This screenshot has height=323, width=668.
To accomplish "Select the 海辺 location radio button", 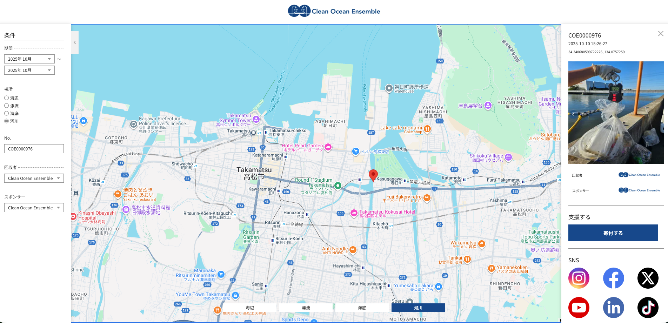I will click(6, 98).
